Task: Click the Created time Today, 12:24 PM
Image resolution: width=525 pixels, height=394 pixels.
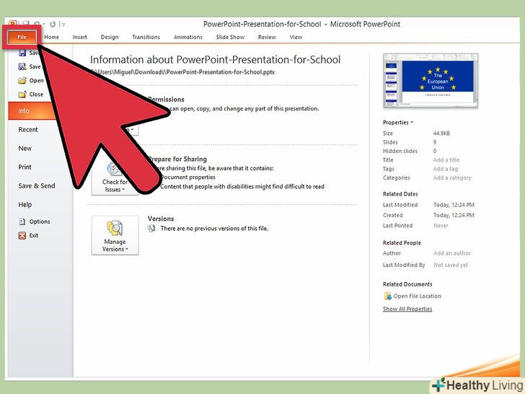Action: tap(454, 216)
